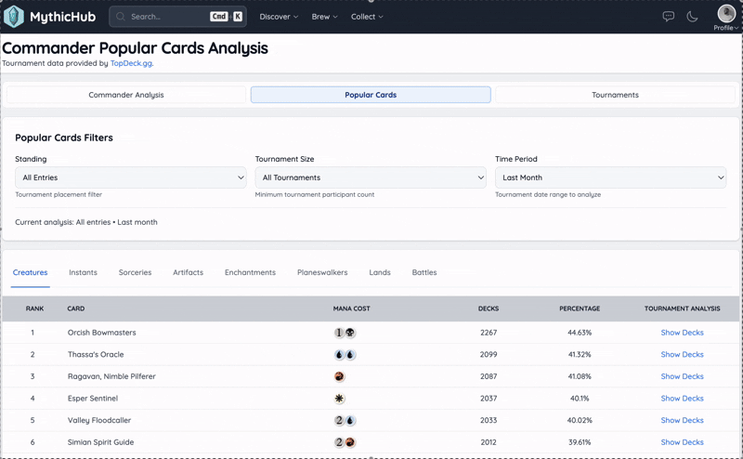The width and height of the screenshot is (743, 459).
Task: Select the Lands card type tab
Action: [x=380, y=272]
